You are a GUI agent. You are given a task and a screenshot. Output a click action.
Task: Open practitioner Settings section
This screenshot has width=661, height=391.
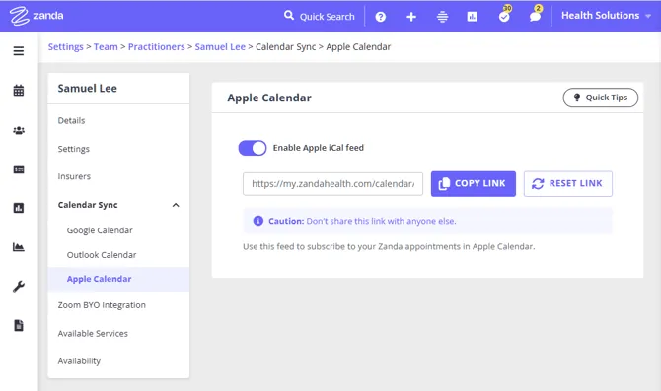coord(74,149)
